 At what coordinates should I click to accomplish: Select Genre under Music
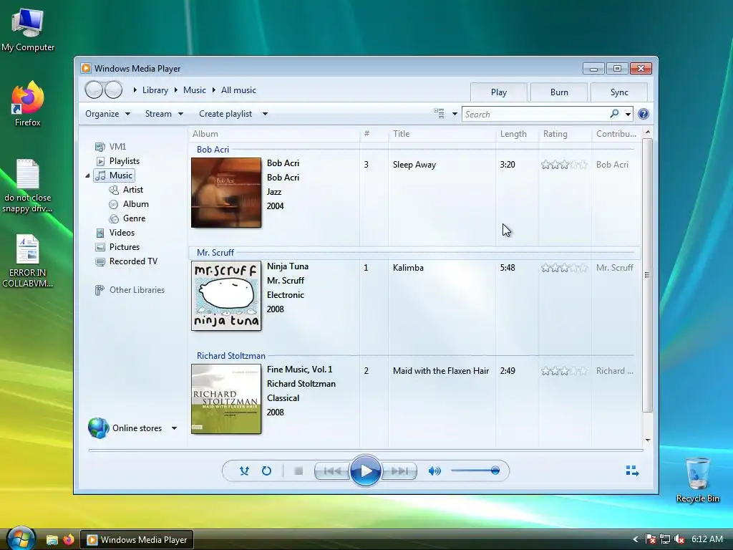tap(127, 218)
